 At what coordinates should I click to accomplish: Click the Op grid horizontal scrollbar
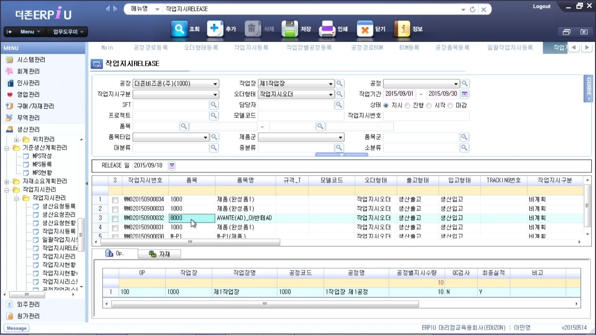click(x=265, y=304)
